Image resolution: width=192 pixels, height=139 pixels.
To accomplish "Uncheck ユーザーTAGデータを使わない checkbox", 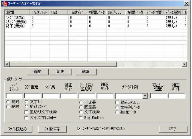I will (79, 129).
